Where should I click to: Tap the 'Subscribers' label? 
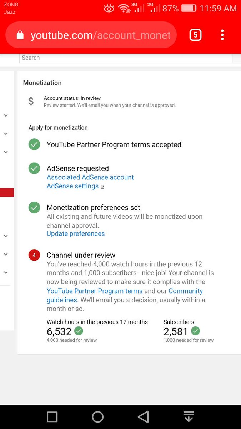click(179, 322)
